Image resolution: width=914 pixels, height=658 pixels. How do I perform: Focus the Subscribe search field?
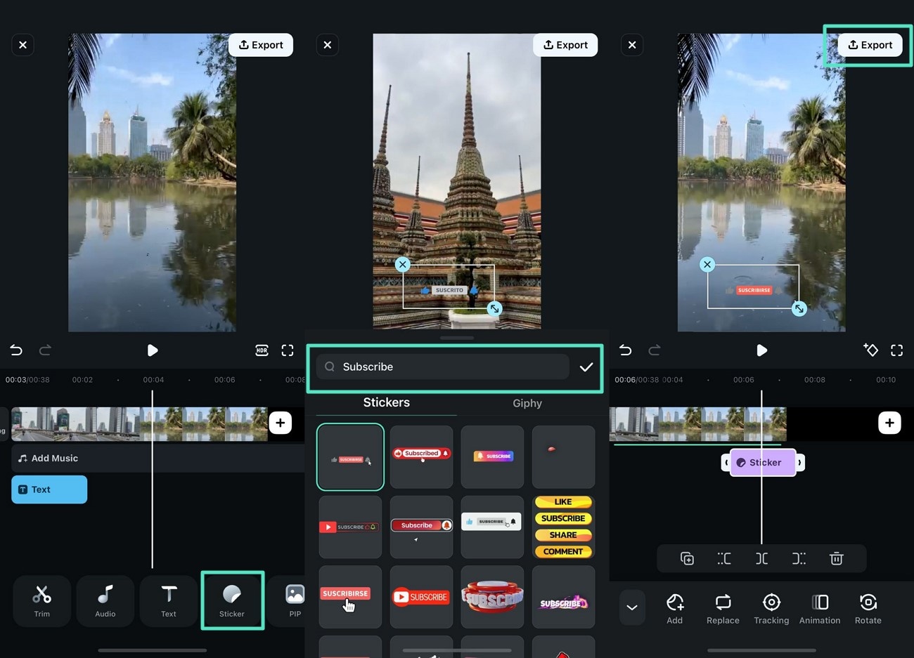click(x=442, y=367)
